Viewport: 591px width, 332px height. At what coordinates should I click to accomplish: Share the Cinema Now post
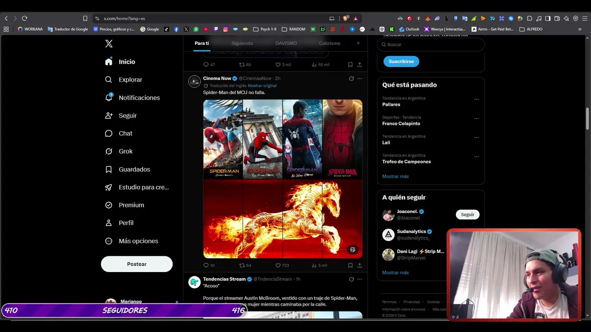click(x=359, y=265)
